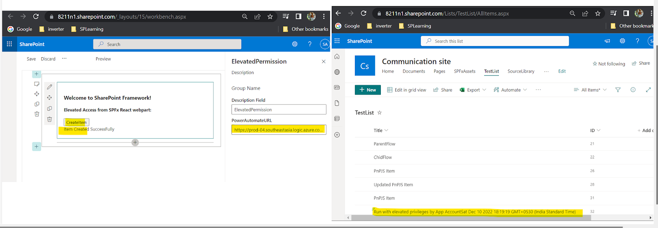
Task: Click the CreateItem button
Action: [x=76, y=122]
